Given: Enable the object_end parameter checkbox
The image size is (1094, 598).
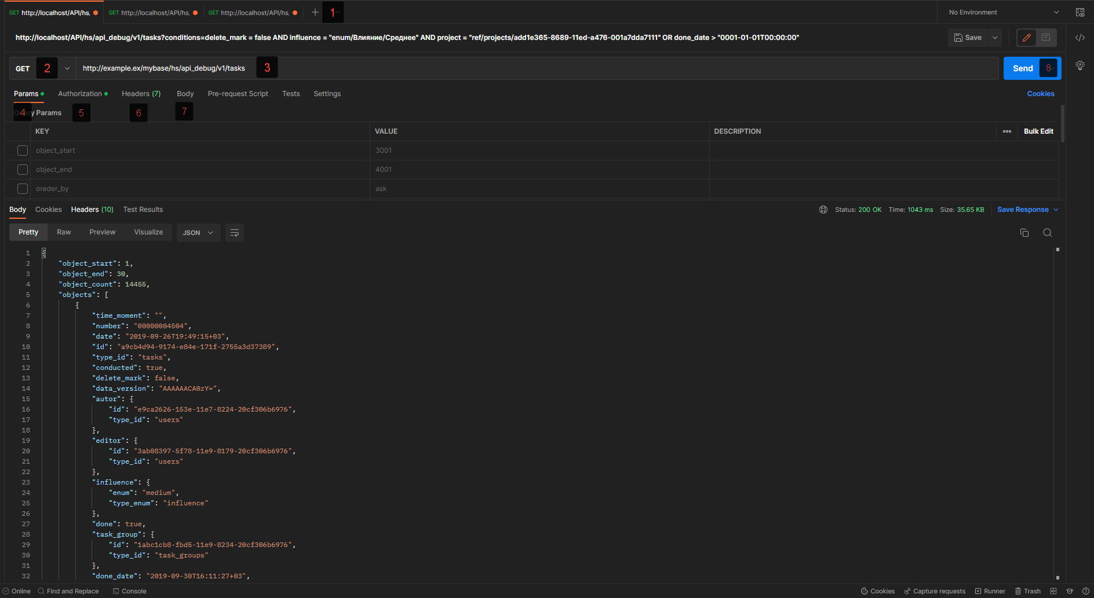Looking at the screenshot, I should [x=23, y=170].
